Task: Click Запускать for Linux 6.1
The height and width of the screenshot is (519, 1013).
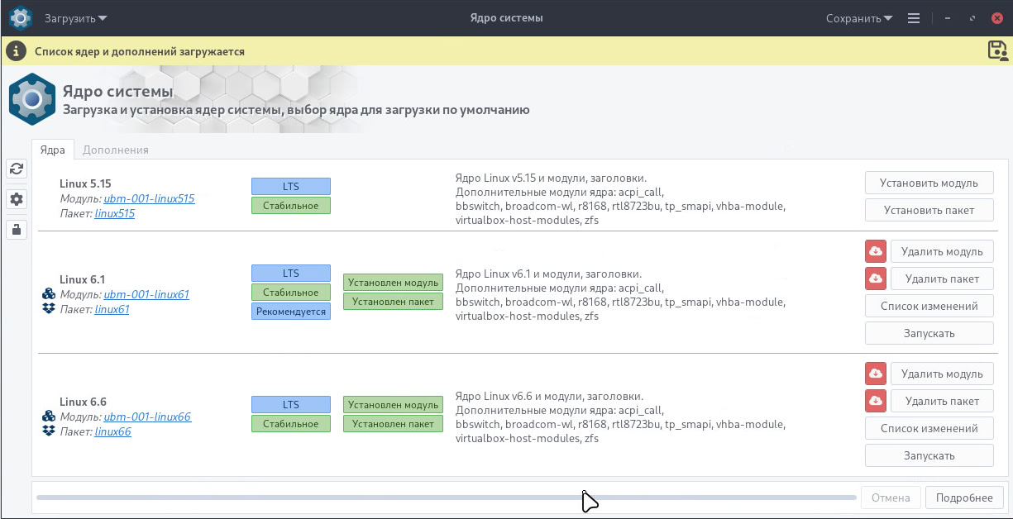Action: [x=929, y=333]
